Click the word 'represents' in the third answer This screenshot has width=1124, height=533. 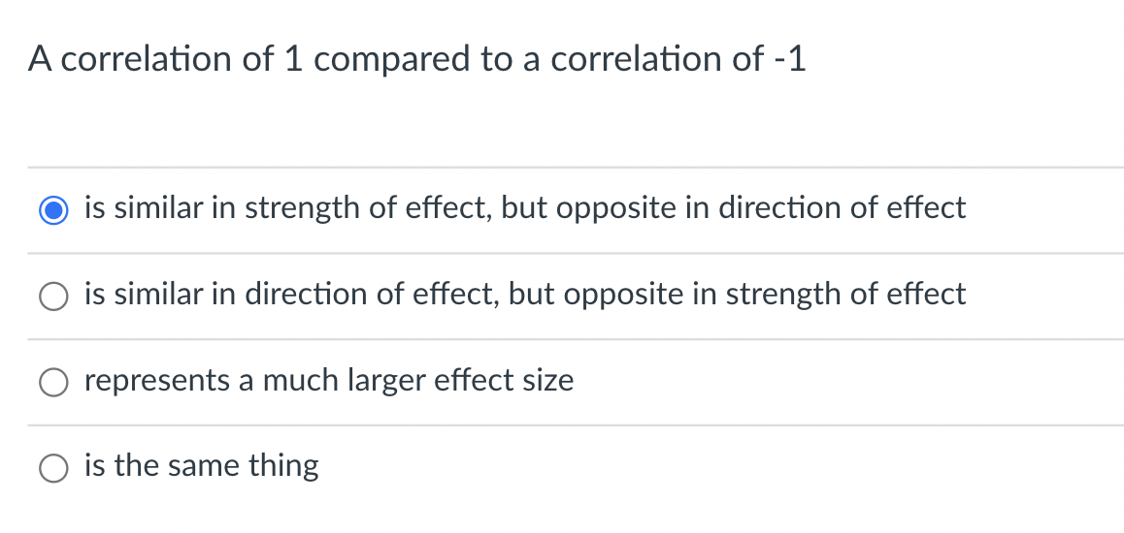click(x=157, y=381)
